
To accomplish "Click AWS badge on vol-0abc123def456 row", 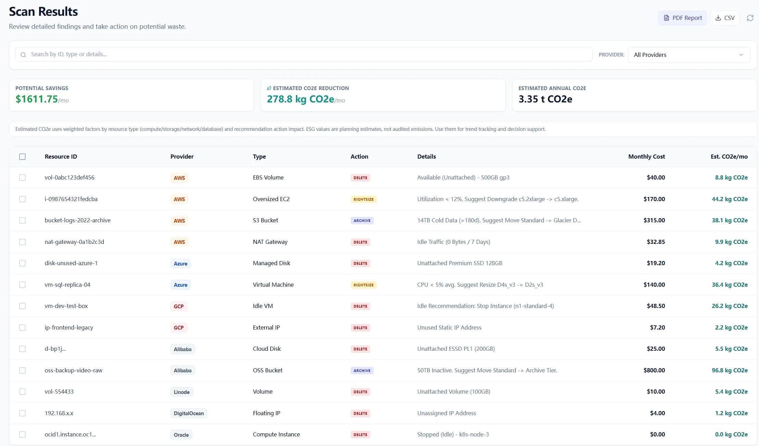I will (179, 178).
